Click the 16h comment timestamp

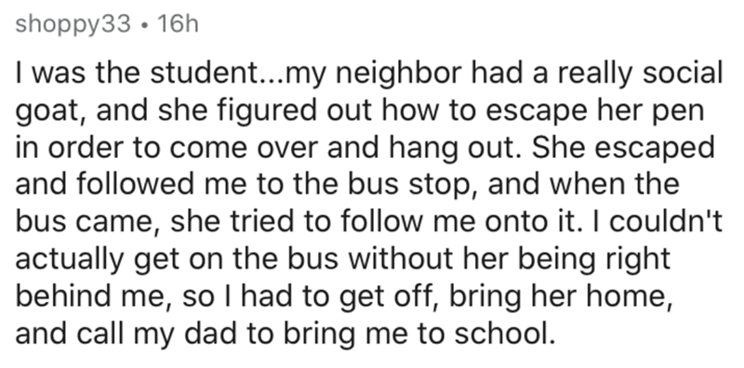point(178,23)
